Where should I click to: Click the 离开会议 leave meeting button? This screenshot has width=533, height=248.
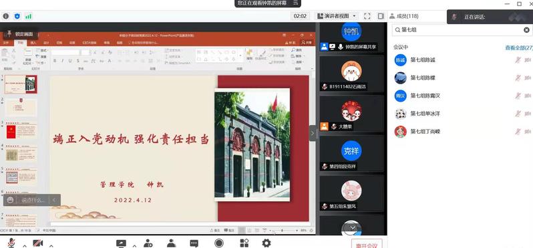(x=367, y=245)
